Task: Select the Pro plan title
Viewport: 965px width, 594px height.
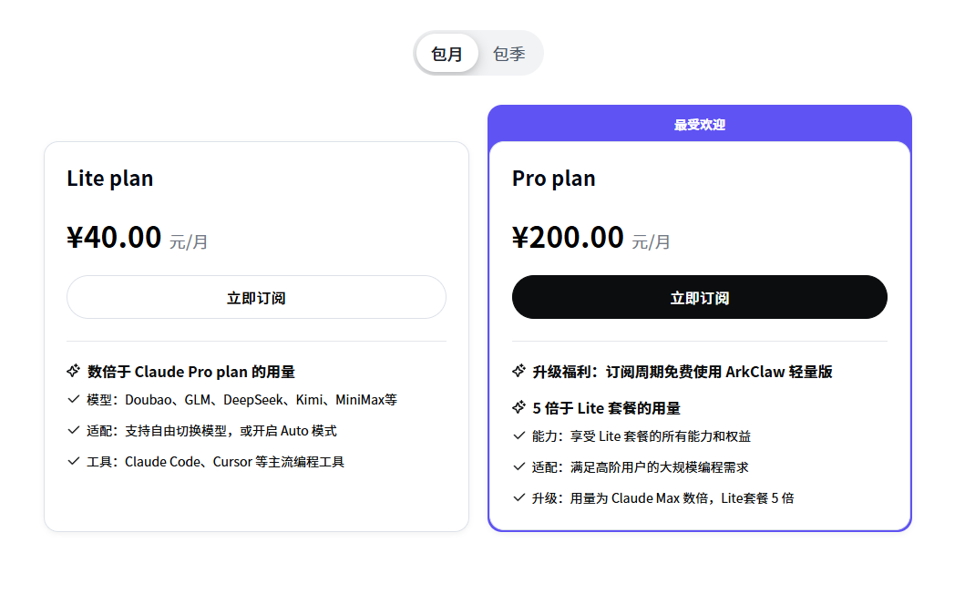Action: click(x=554, y=179)
